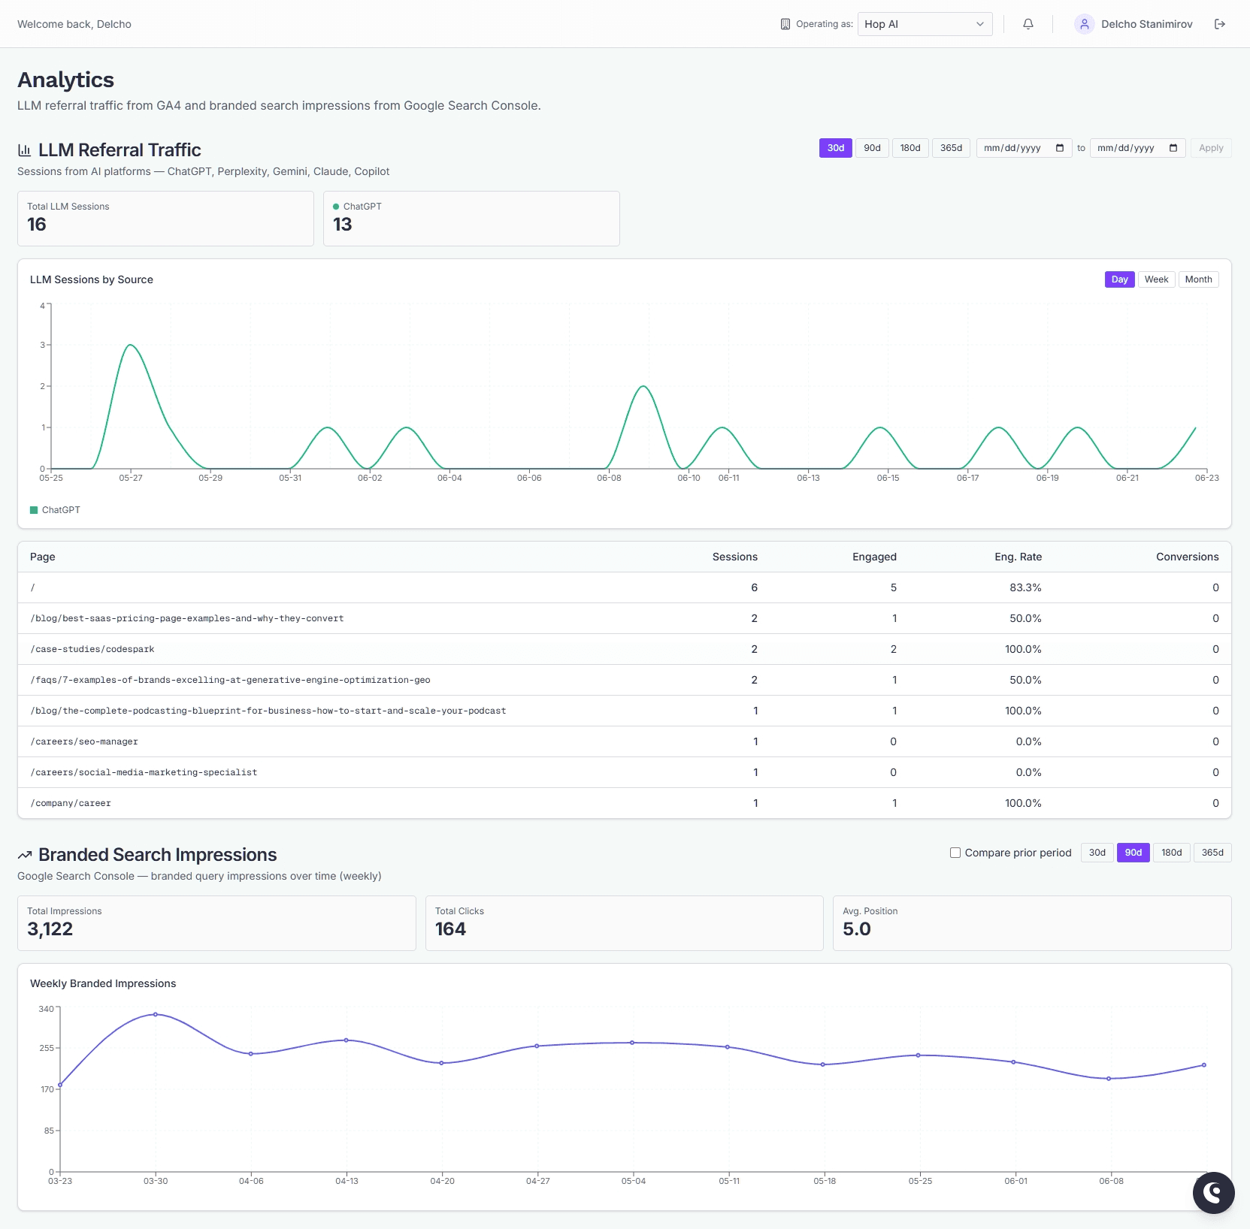This screenshot has height=1229, width=1250.
Task: Click the Page column header
Action: point(43,557)
